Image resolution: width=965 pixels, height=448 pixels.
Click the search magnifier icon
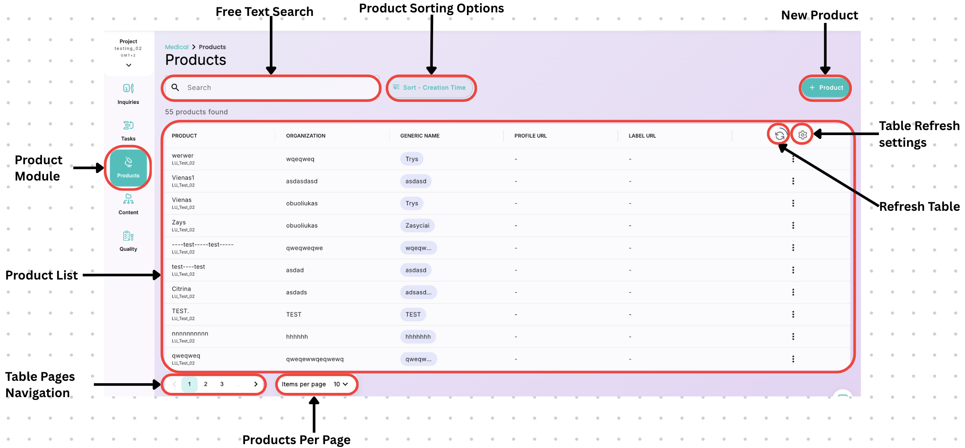click(176, 88)
